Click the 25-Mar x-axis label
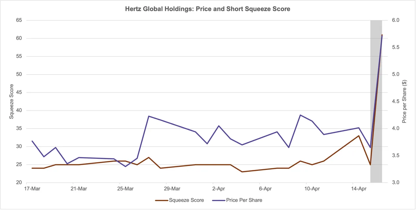The image size is (416, 210). point(125,189)
